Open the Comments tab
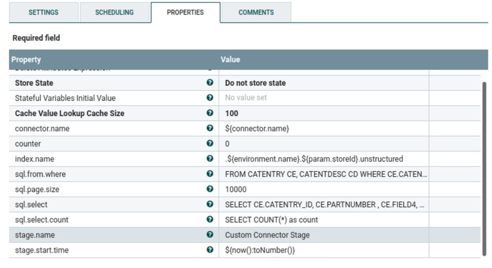The image size is (492, 268). 256,13
